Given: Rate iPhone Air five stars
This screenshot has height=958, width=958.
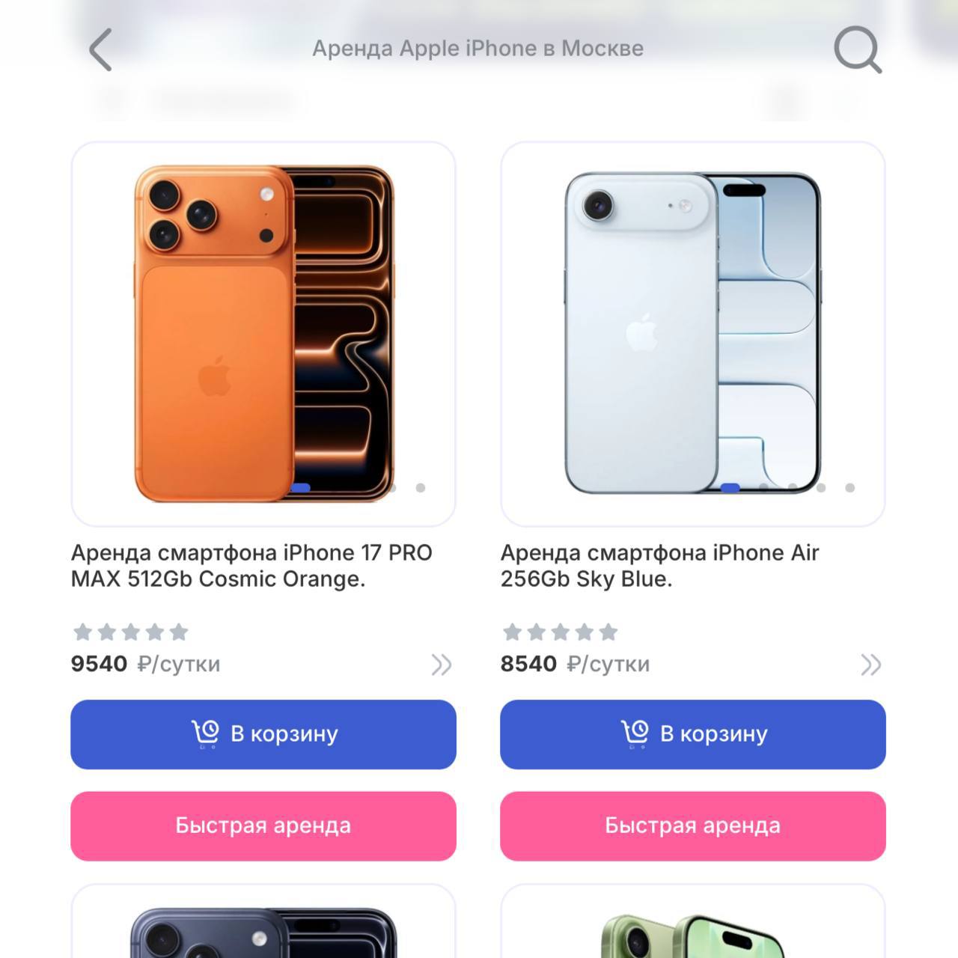Looking at the screenshot, I should 608,632.
